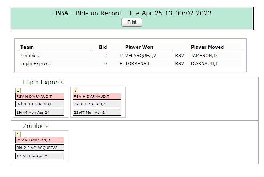Click the Player Won column header
The width and height of the screenshot is (264, 177).
point(139,47)
